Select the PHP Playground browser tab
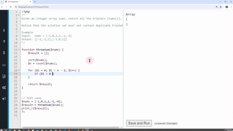Viewport: 233px width, 131px height. 18,1
